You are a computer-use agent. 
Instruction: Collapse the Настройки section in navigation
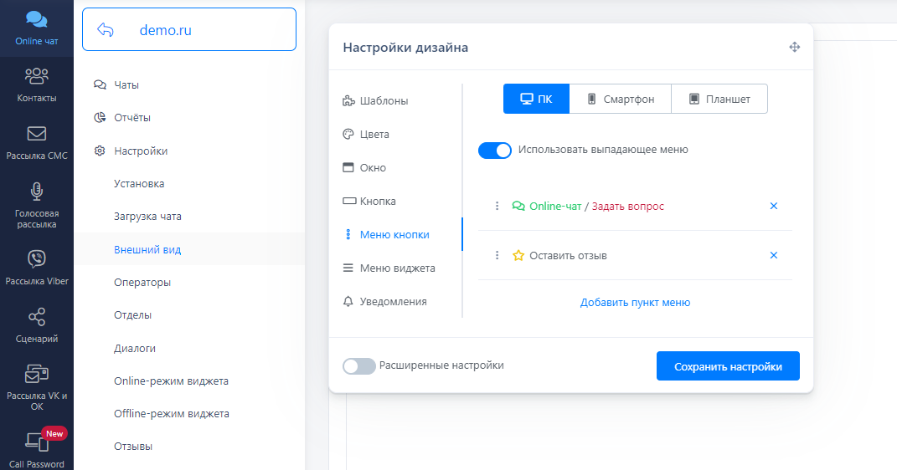tap(140, 151)
